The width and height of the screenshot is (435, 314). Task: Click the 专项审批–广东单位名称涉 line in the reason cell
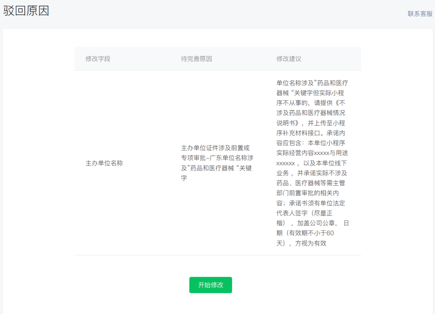click(x=217, y=158)
